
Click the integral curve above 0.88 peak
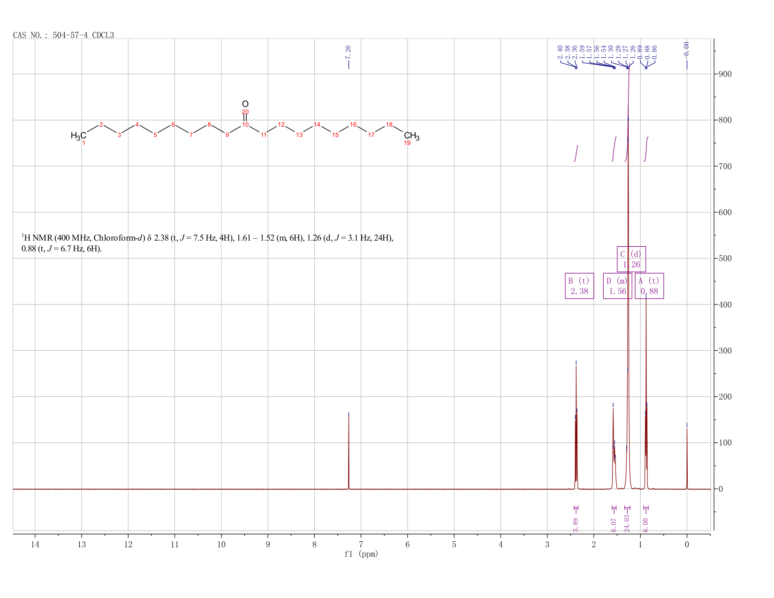tap(646, 149)
